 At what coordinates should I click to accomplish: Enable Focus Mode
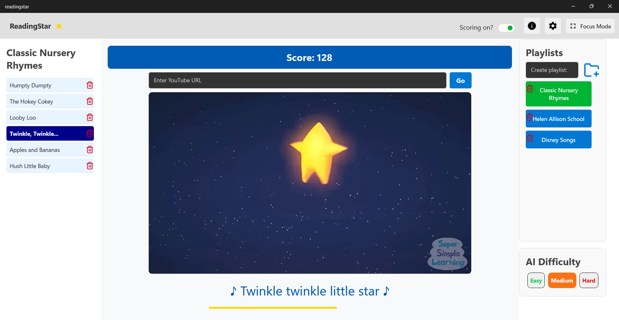coord(590,26)
